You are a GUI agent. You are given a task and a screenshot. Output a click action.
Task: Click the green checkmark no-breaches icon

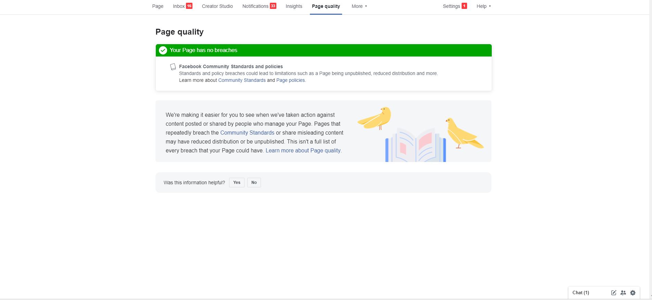(163, 50)
